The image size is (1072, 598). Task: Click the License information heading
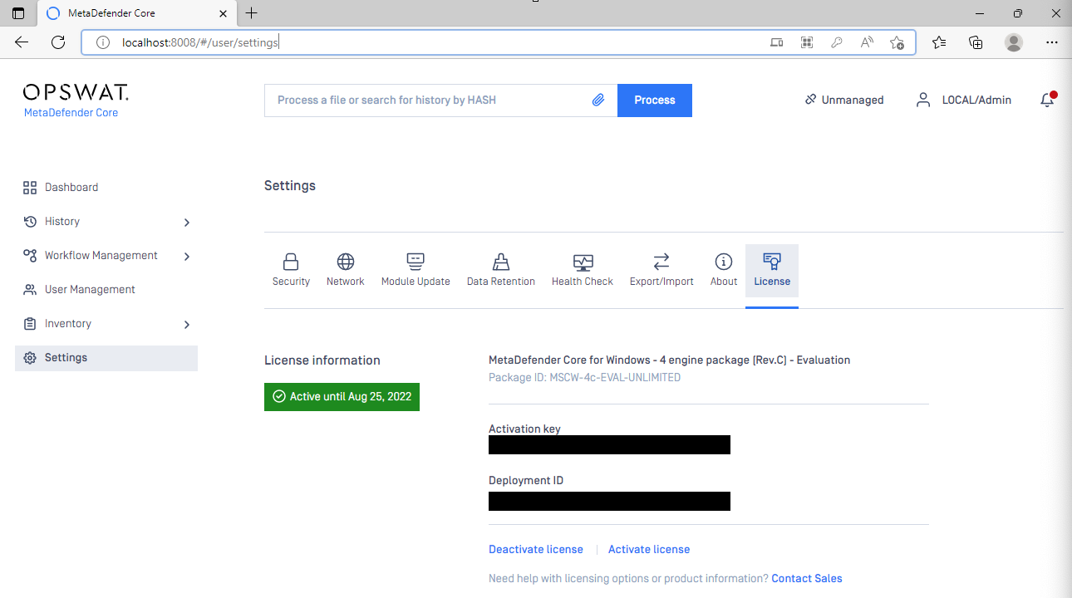coord(322,360)
